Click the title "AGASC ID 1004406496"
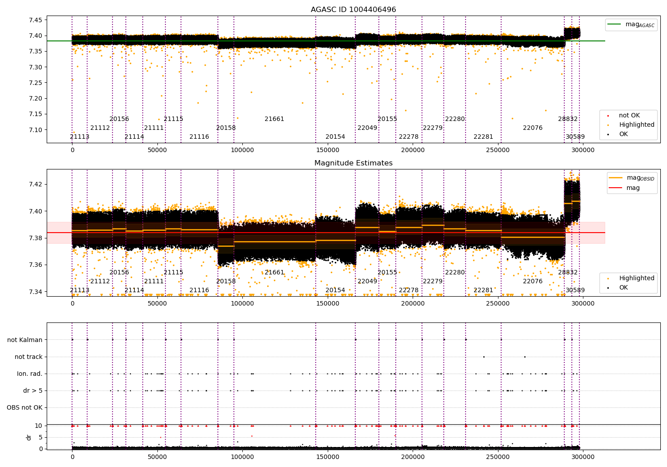 [353, 10]
